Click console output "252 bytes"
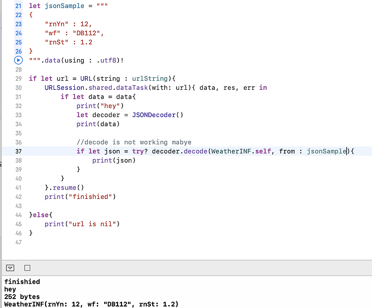 [x=22, y=297]
